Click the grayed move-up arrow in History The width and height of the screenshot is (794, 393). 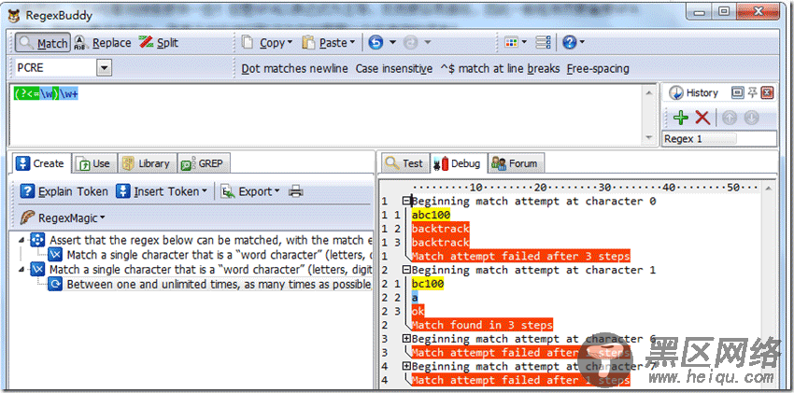(x=730, y=118)
